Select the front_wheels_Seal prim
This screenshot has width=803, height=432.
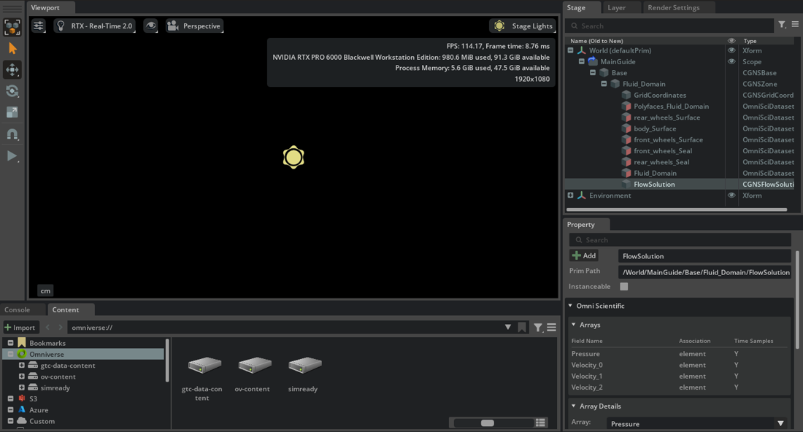tap(663, 151)
